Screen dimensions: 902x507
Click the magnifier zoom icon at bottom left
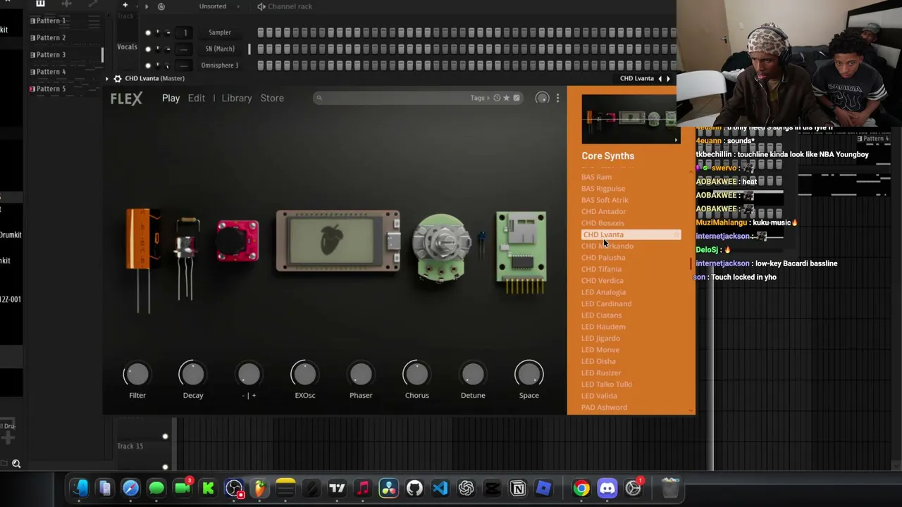click(x=16, y=463)
